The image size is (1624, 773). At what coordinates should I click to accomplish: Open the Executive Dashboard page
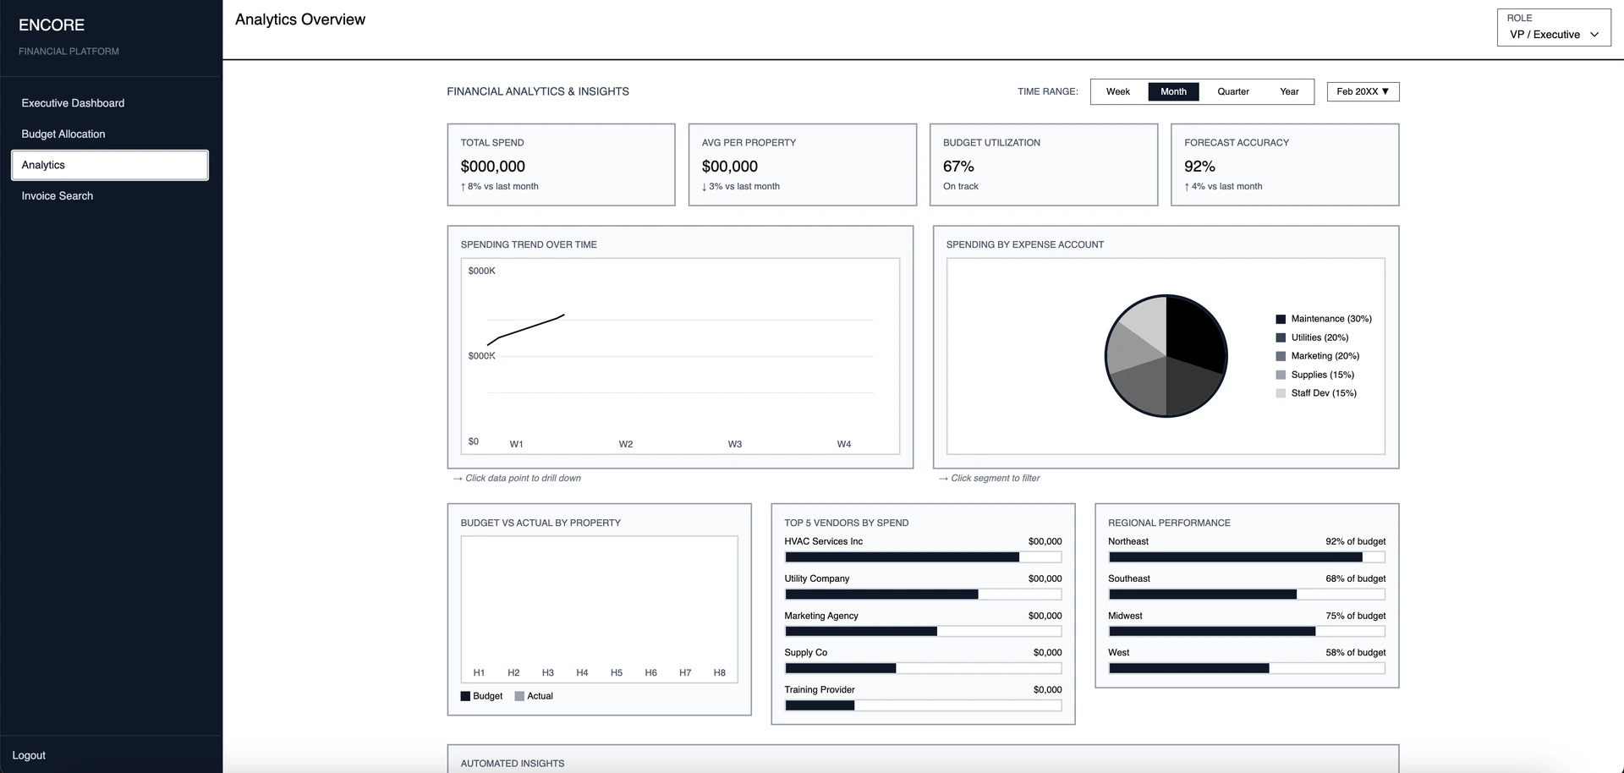click(73, 102)
